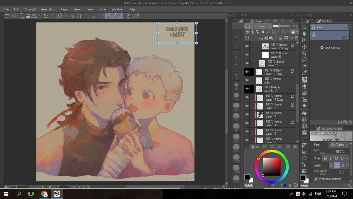Select the Pen tool

point(304,80)
